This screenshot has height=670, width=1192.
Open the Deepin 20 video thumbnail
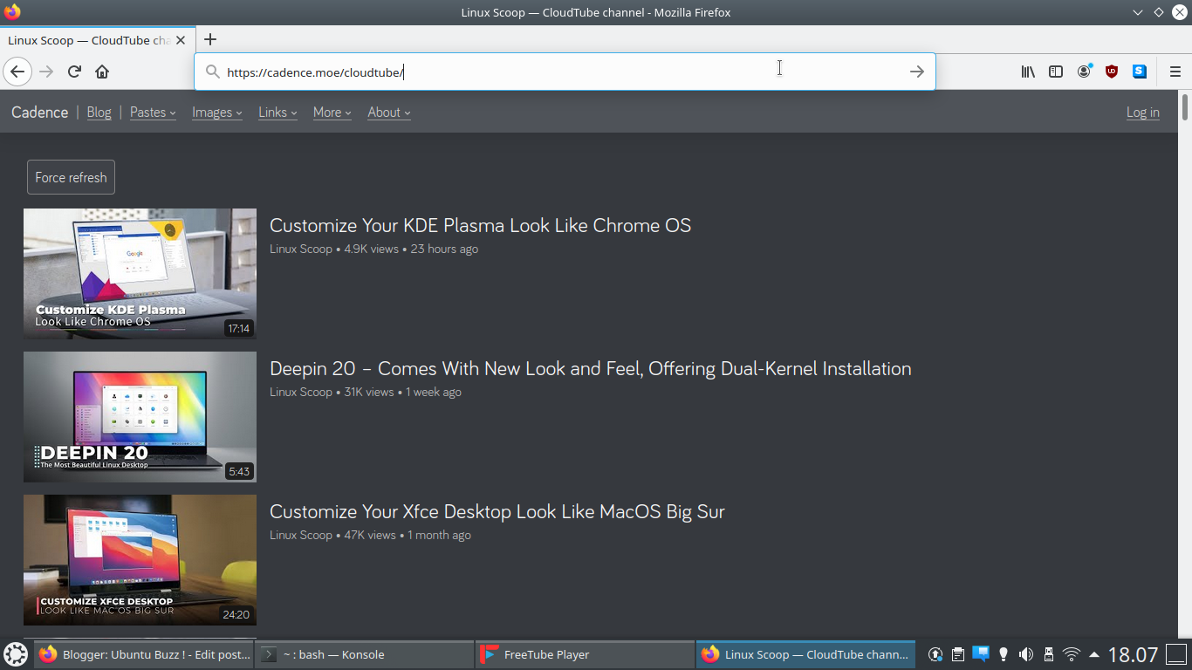click(140, 417)
